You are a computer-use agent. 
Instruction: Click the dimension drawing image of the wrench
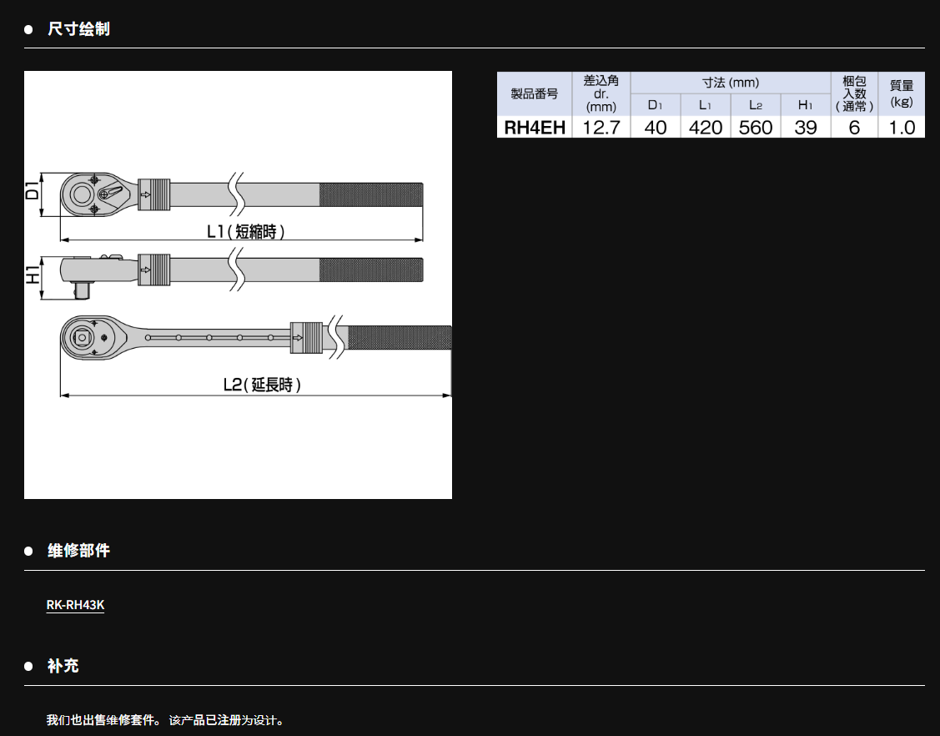point(238,285)
